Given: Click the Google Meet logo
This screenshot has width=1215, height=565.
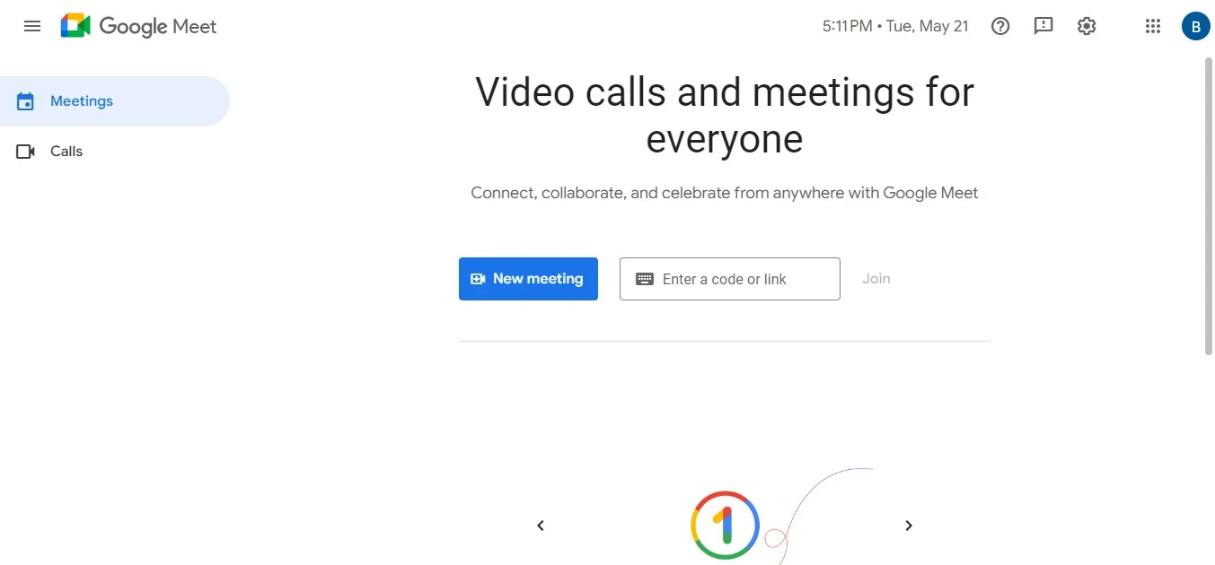Looking at the screenshot, I should pyautogui.click(x=139, y=26).
